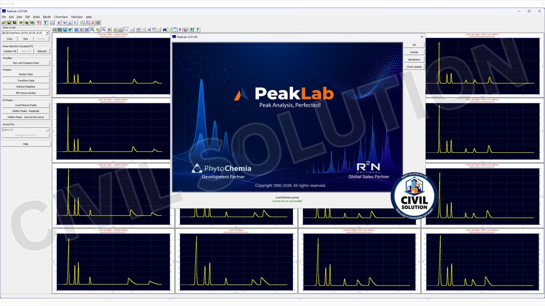Click the Transform Data button

point(25,80)
